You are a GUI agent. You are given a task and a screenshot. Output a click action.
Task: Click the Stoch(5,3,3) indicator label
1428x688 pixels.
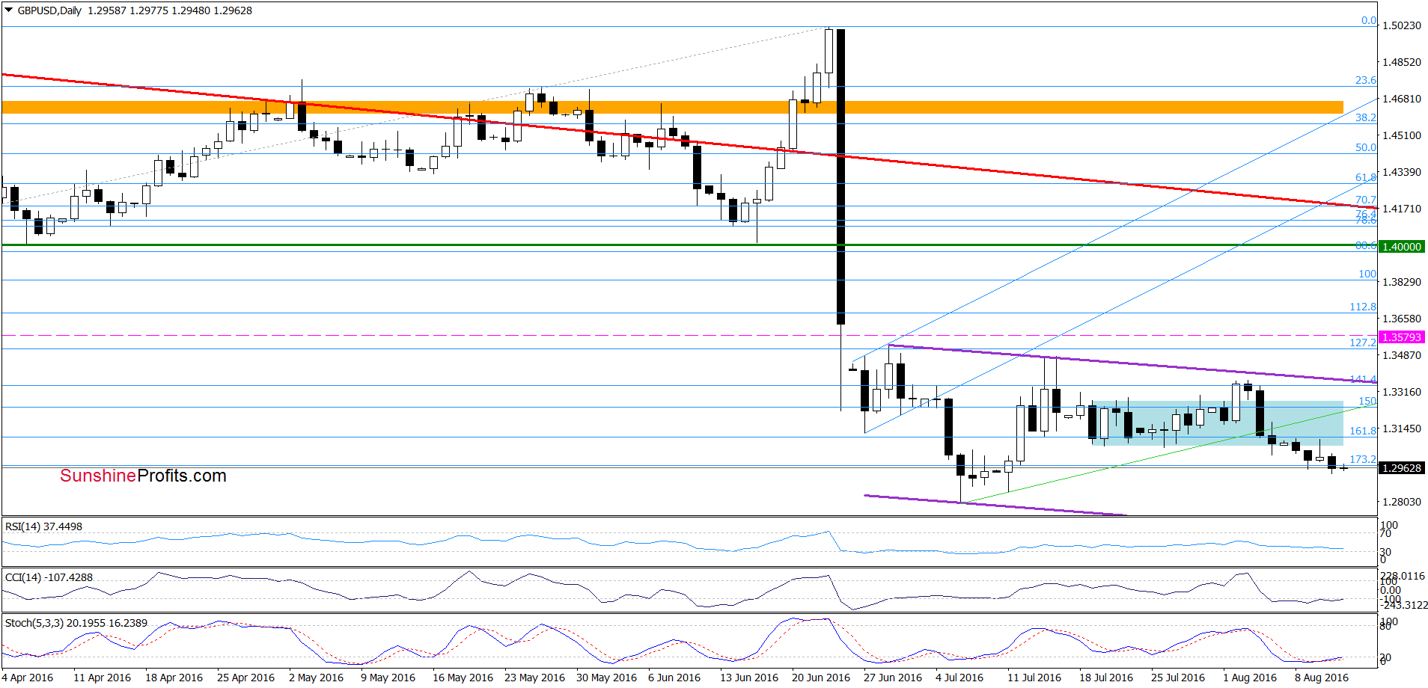coord(76,623)
